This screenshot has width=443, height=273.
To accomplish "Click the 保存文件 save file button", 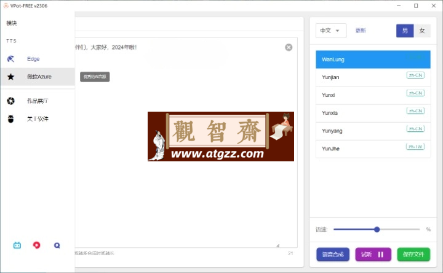I will point(413,255).
